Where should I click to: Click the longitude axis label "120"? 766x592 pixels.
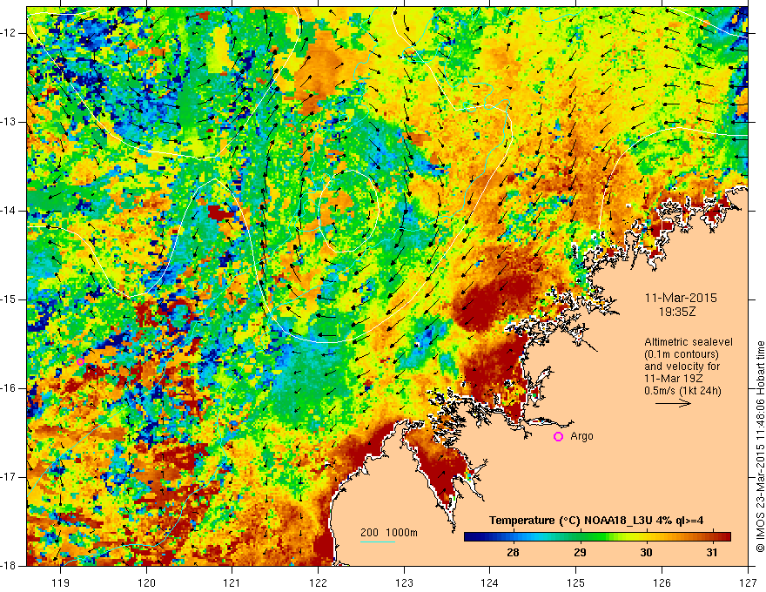pos(146,582)
